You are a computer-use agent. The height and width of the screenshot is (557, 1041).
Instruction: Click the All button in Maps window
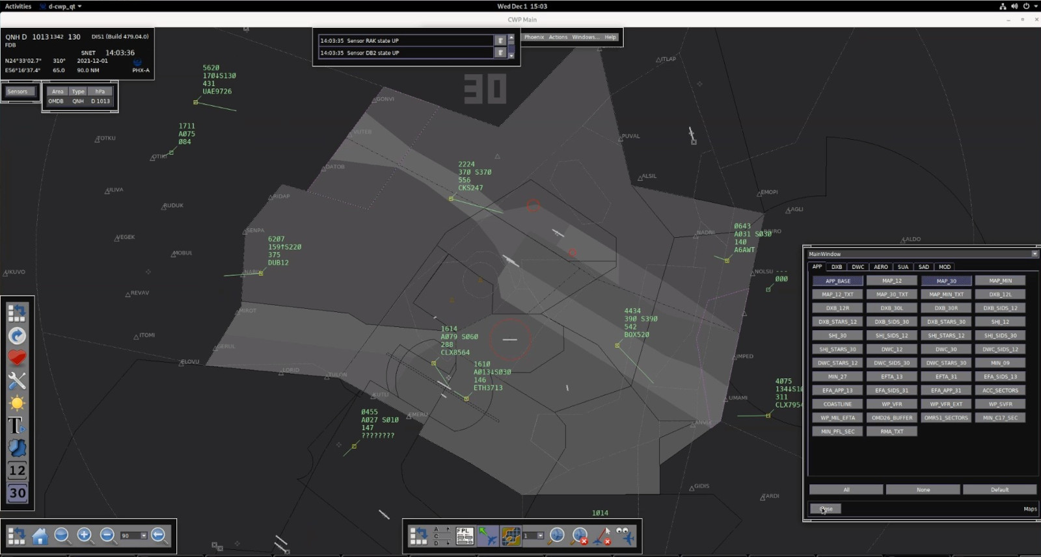(846, 489)
